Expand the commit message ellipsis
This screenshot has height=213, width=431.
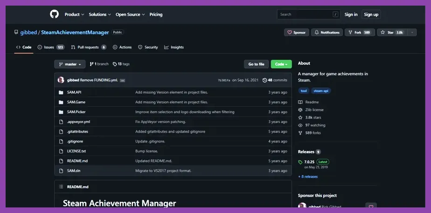(x=123, y=81)
